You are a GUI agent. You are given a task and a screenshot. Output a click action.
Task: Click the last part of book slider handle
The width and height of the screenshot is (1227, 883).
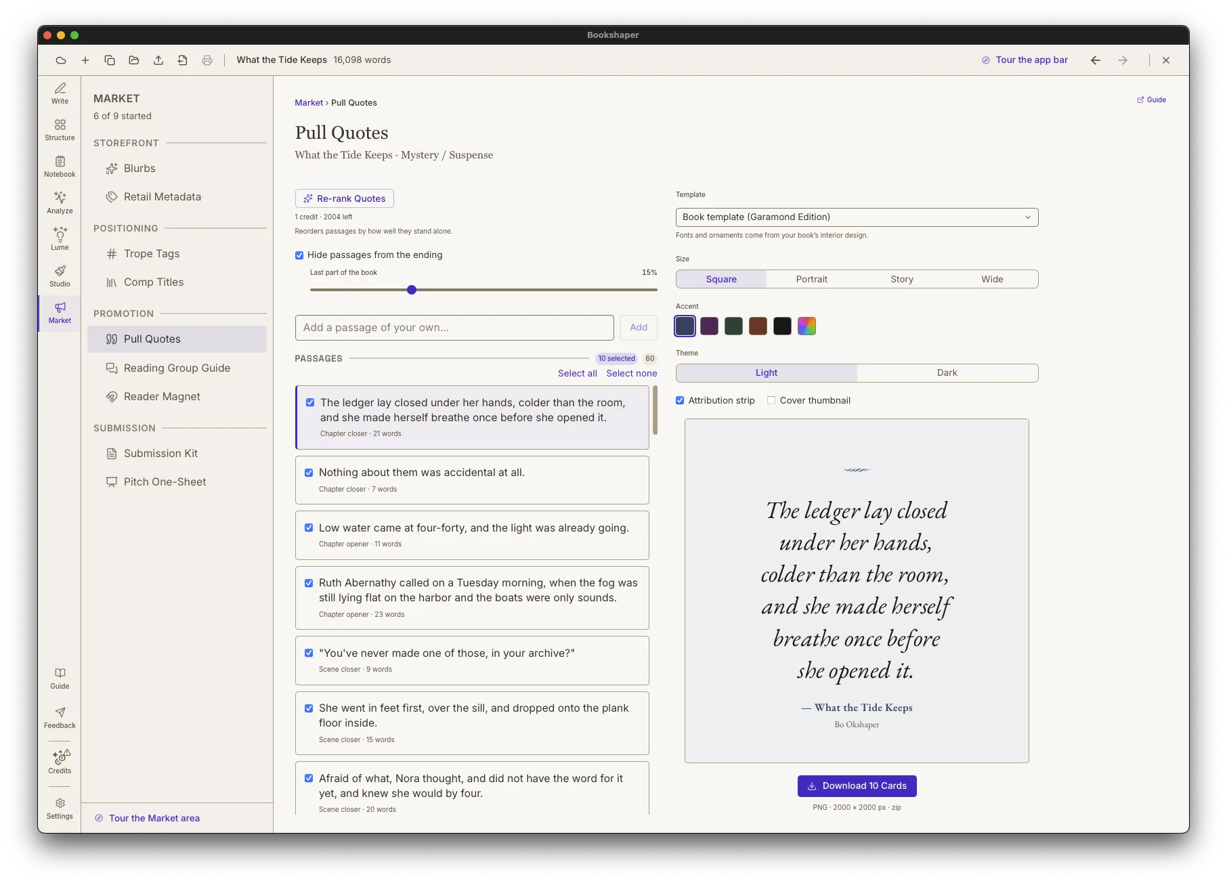point(412,290)
